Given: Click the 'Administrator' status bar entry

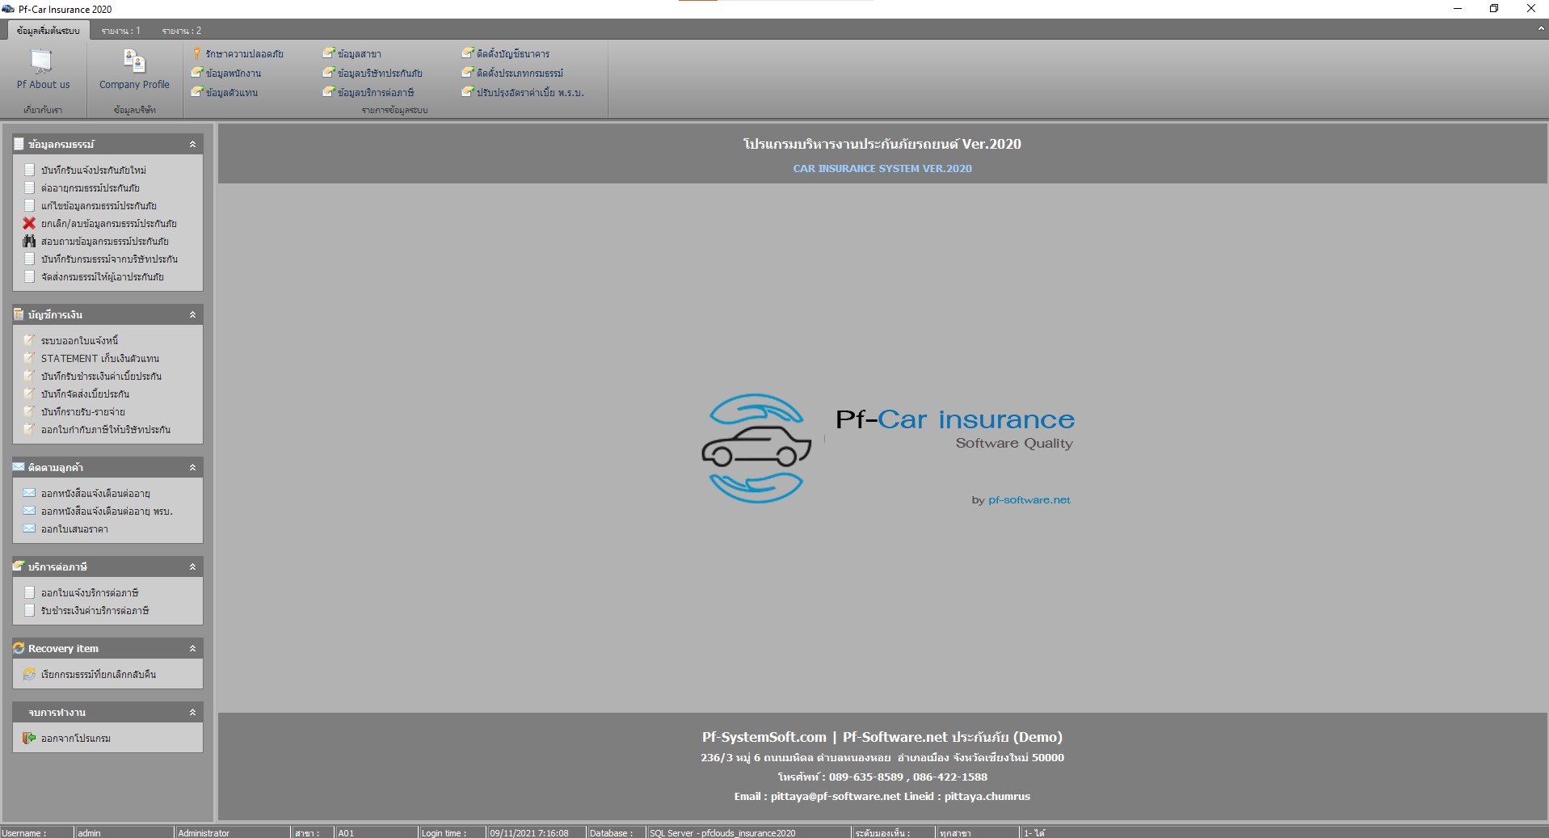Looking at the screenshot, I should 232,832.
